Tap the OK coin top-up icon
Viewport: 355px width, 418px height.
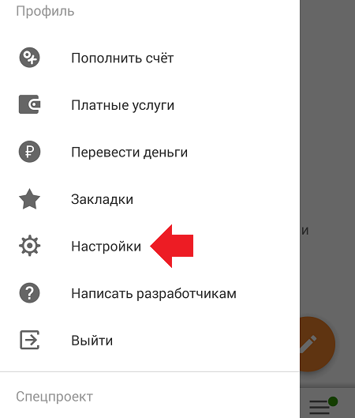coord(29,58)
